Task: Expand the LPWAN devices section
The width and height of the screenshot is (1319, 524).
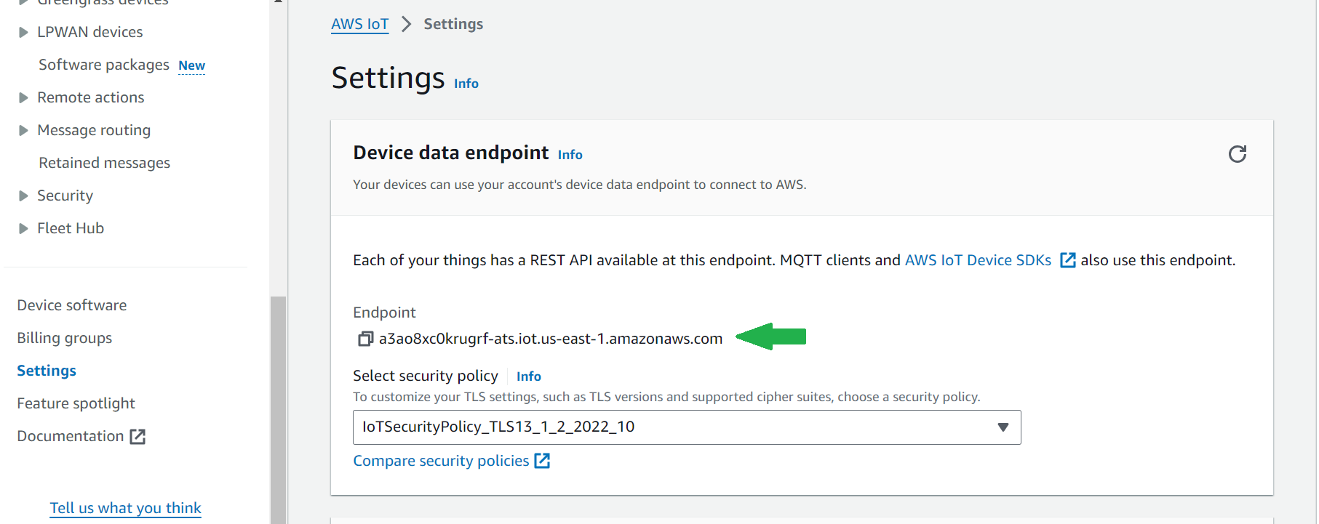Action: tap(23, 32)
